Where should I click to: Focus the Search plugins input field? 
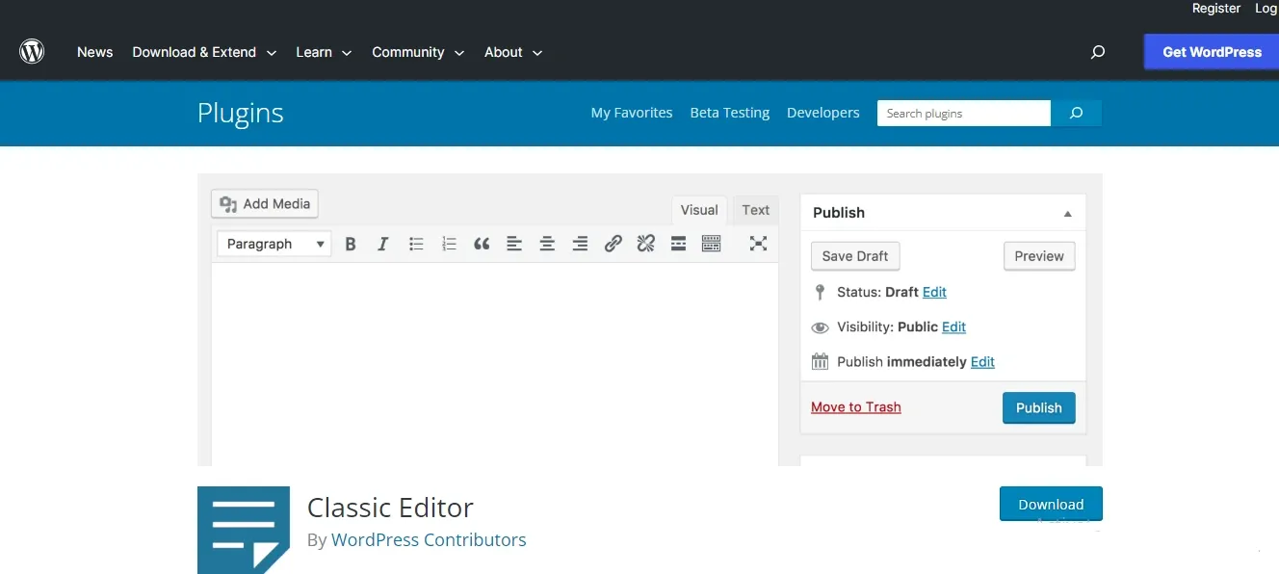tap(964, 113)
